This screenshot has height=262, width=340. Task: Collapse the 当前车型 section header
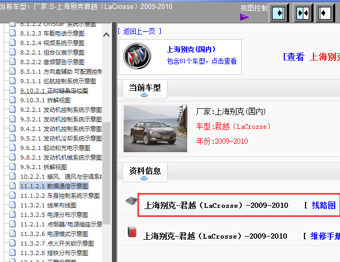(x=145, y=89)
